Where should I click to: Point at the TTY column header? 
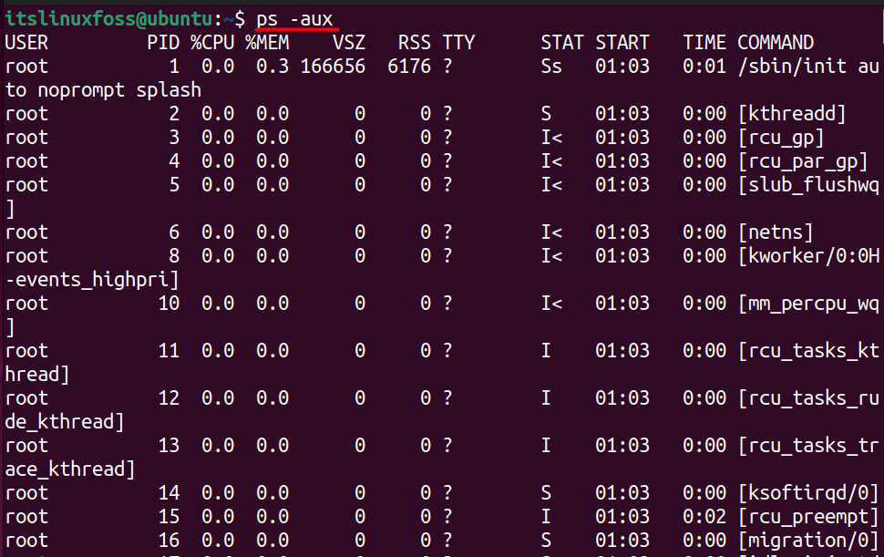(x=458, y=43)
